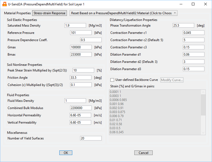
Task: Click the Saturated Mass Density field
Action: (x=75, y=26)
